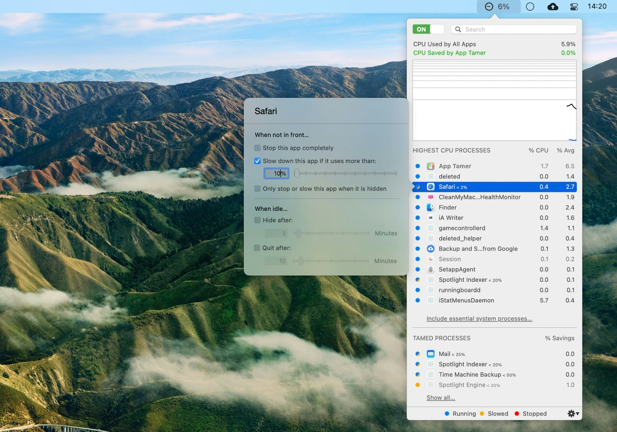Viewport: 617px width, 432px height.
Task: Click the Search field in App Tamer
Action: [514, 29]
